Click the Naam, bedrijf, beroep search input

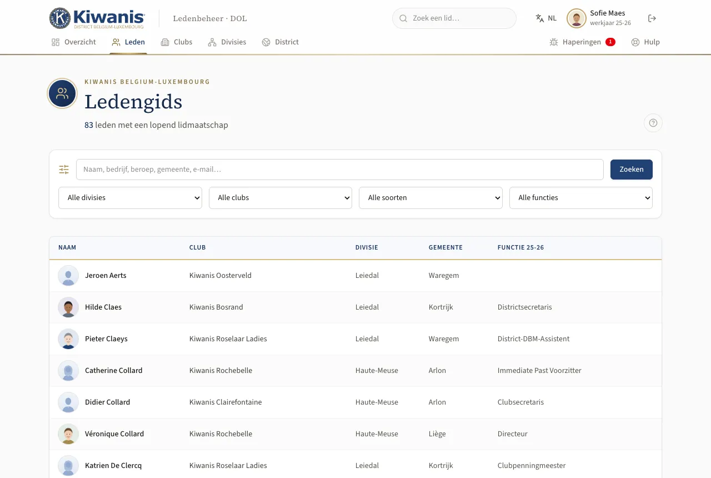pos(340,170)
